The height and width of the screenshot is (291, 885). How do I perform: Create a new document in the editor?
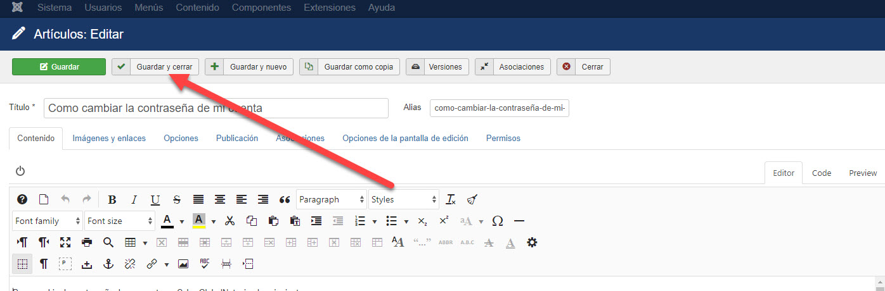44,199
